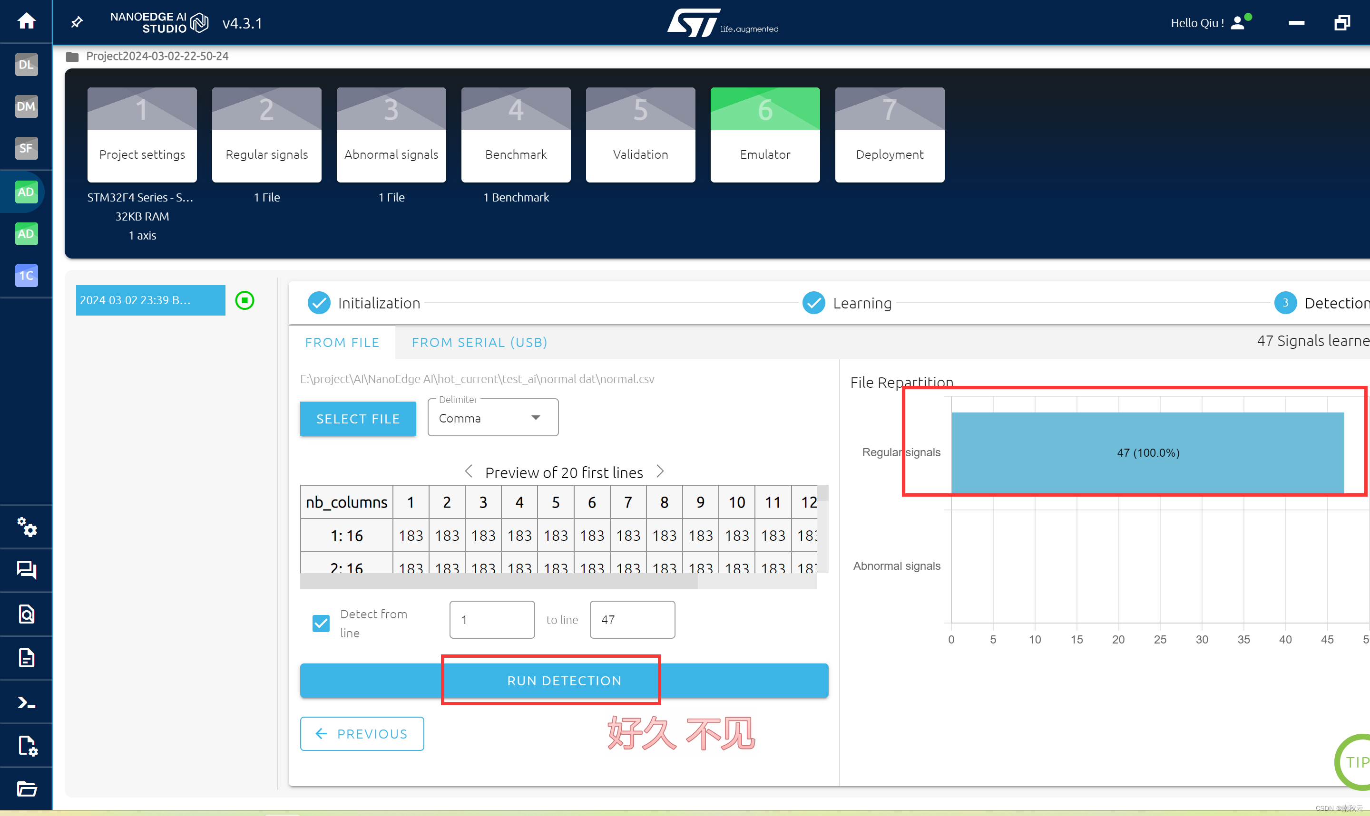This screenshot has width=1370, height=816.
Task: Toggle the Detect from line checkbox
Action: click(321, 623)
